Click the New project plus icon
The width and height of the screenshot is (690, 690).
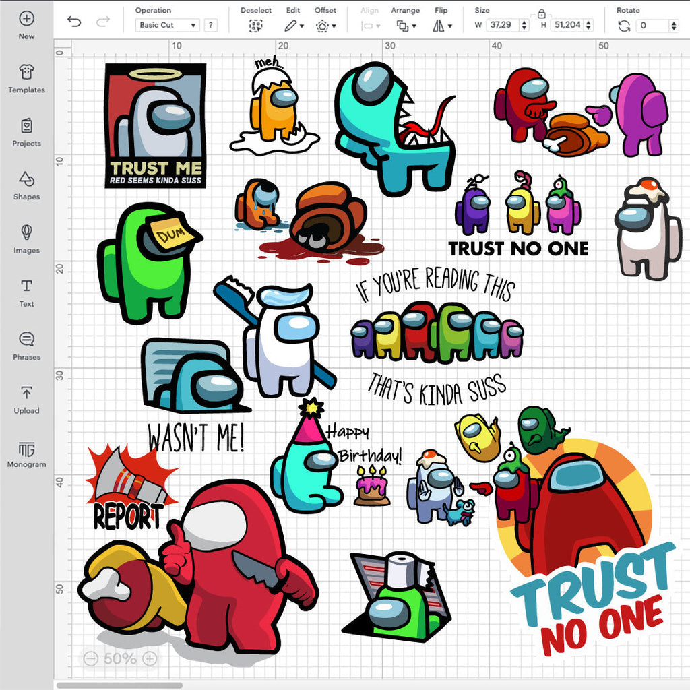tap(26, 19)
